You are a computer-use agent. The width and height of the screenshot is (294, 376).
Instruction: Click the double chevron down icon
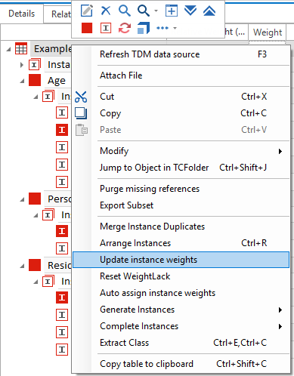(x=190, y=11)
